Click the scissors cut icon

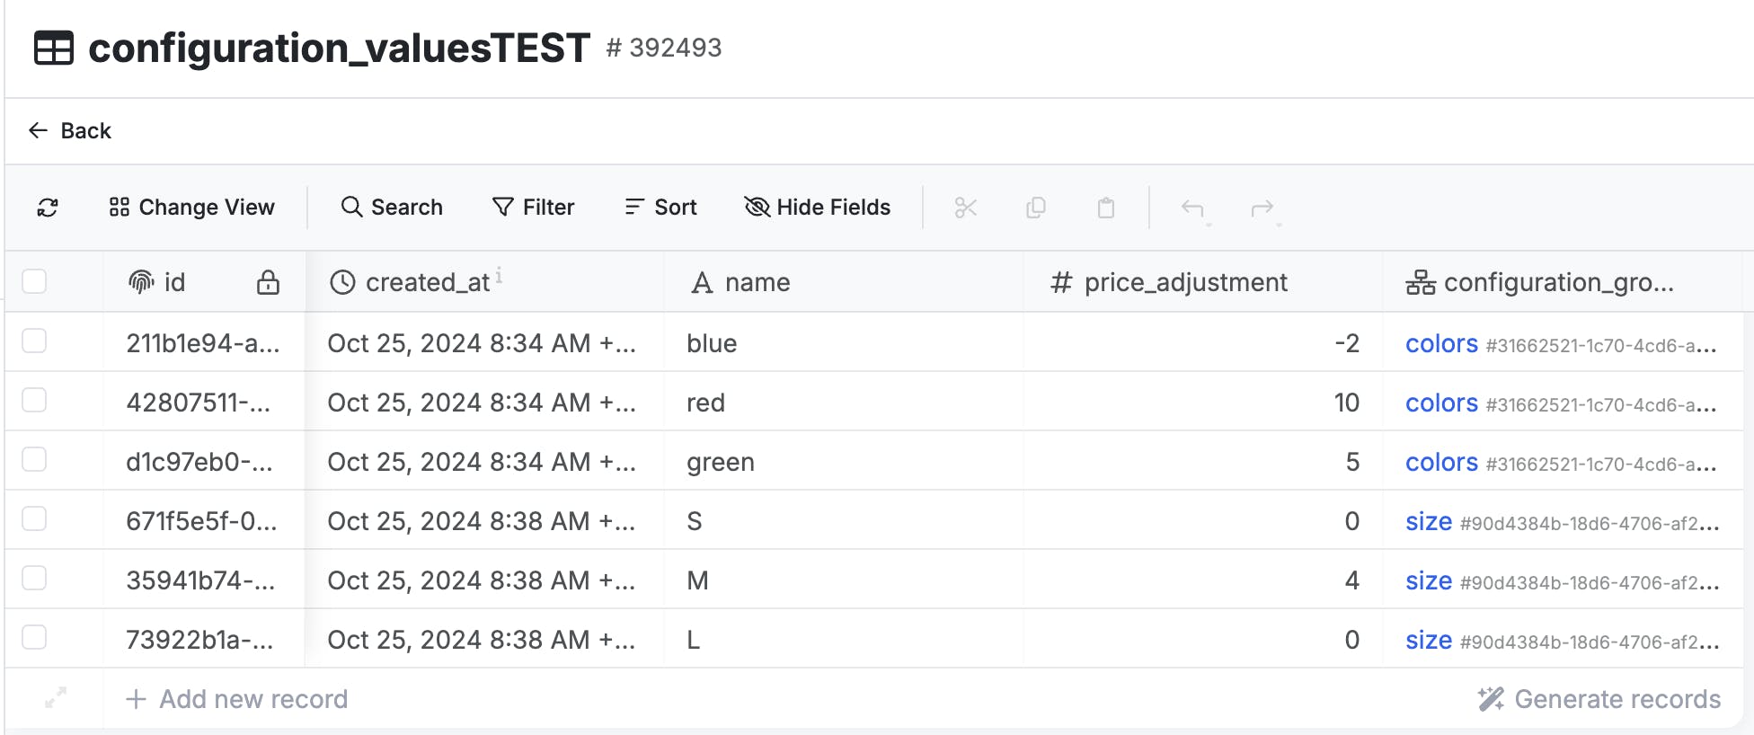(x=966, y=208)
